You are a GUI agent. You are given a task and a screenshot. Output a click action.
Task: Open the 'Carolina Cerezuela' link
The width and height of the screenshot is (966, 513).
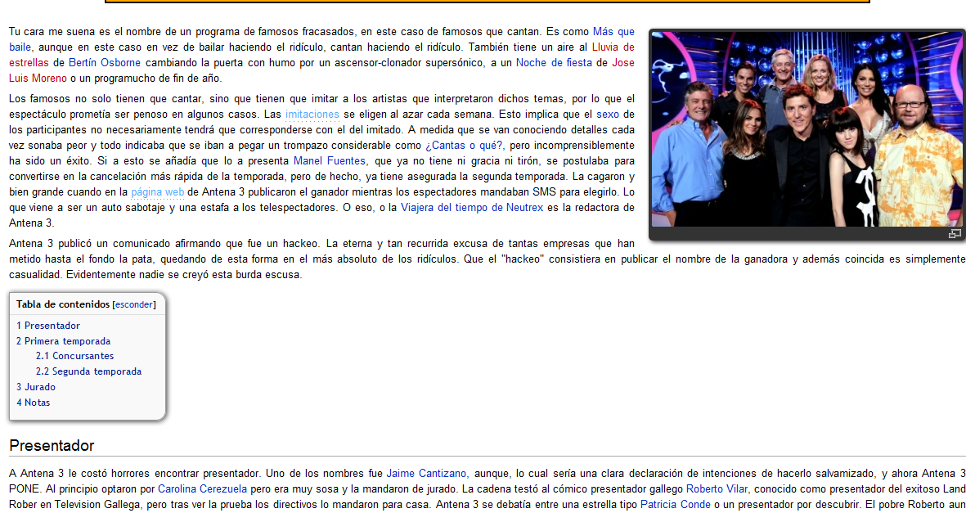coord(201,488)
